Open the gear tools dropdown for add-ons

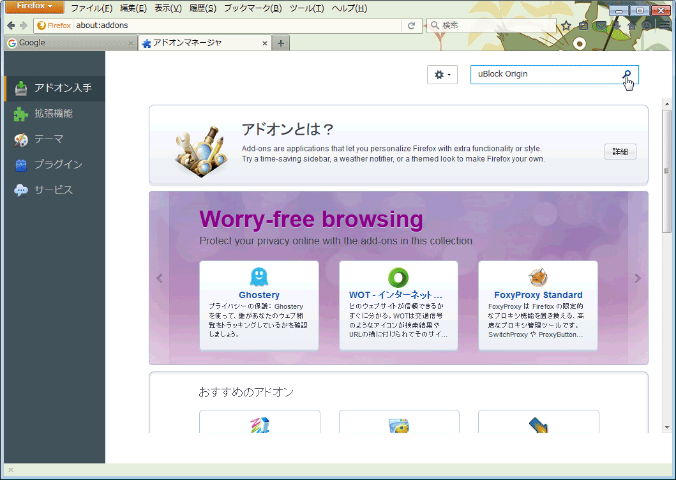(442, 75)
